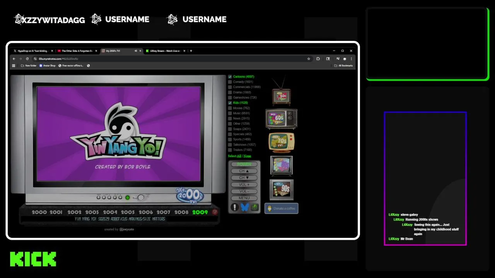
Task: Uncheck the Kids (1126) checkbox
Action: click(230, 103)
